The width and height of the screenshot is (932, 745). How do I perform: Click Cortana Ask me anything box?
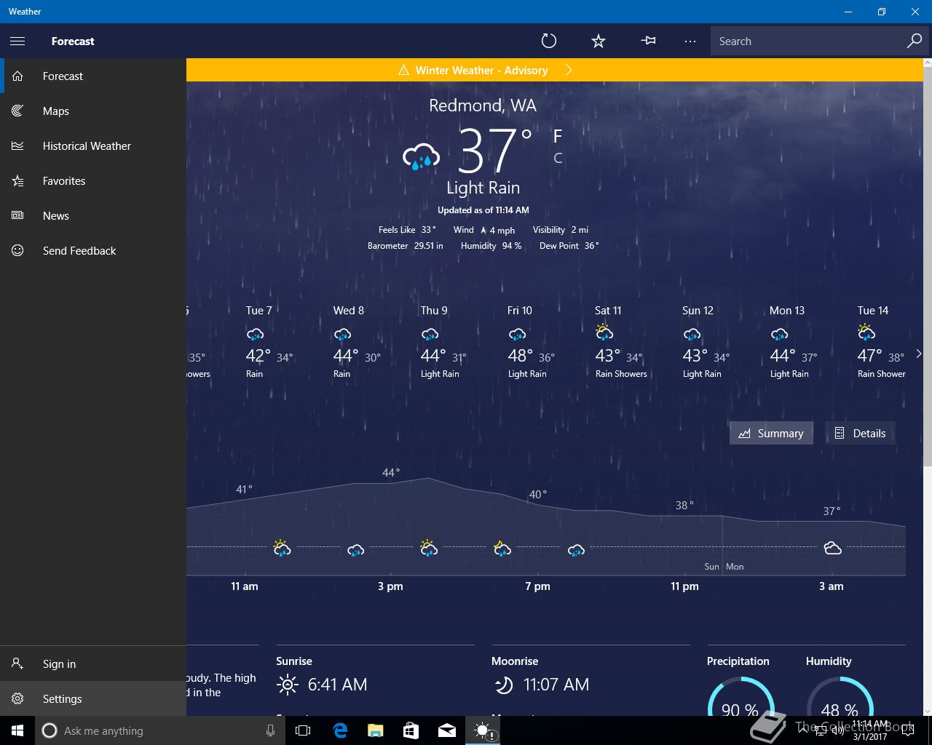(x=160, y=730)
